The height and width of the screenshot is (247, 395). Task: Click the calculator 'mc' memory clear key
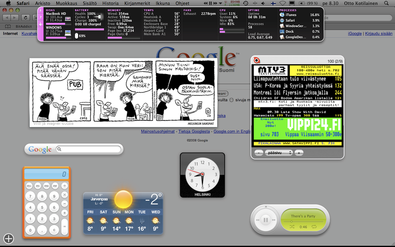tap(46, 186)
